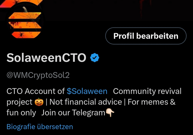
Task: Click the "Not financial advice" bio text
Action: [86, 102]
